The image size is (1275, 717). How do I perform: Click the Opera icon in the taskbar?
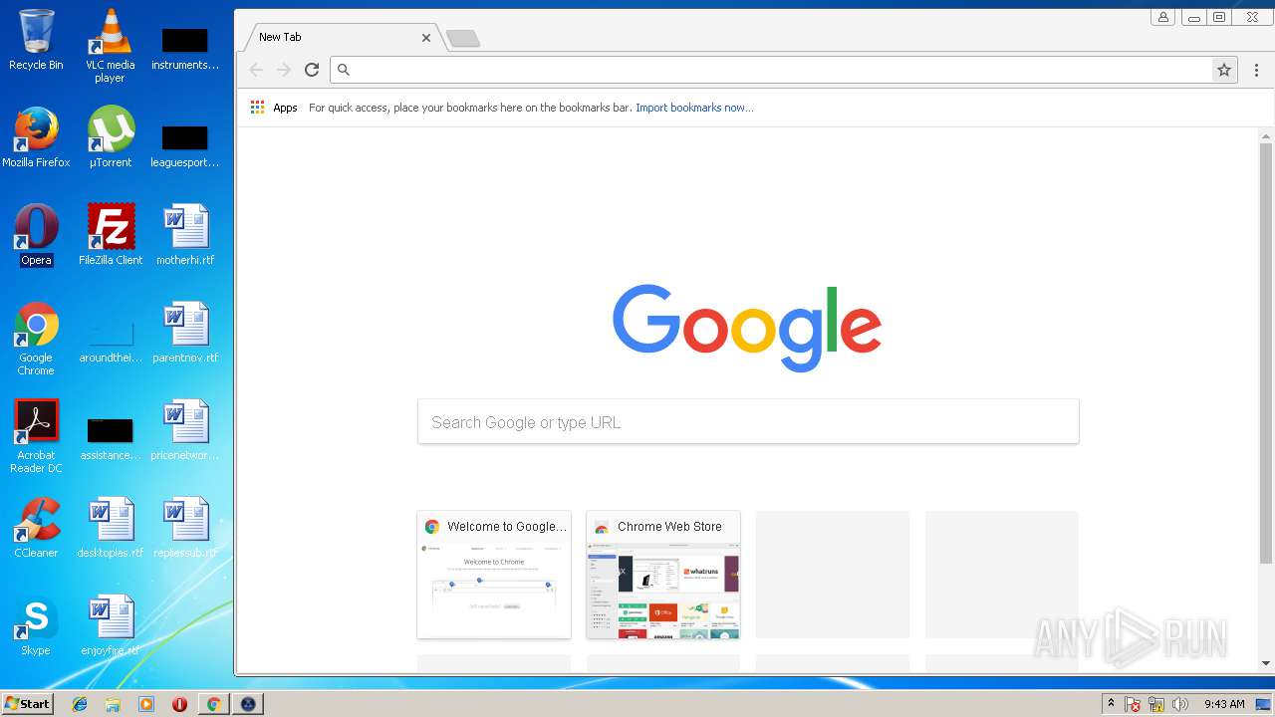tap(179, 704)
